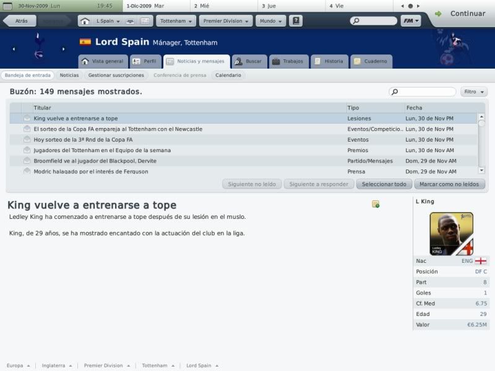Click the green Continuar arrow icon
495x371 pixels.
pos(438,14)
